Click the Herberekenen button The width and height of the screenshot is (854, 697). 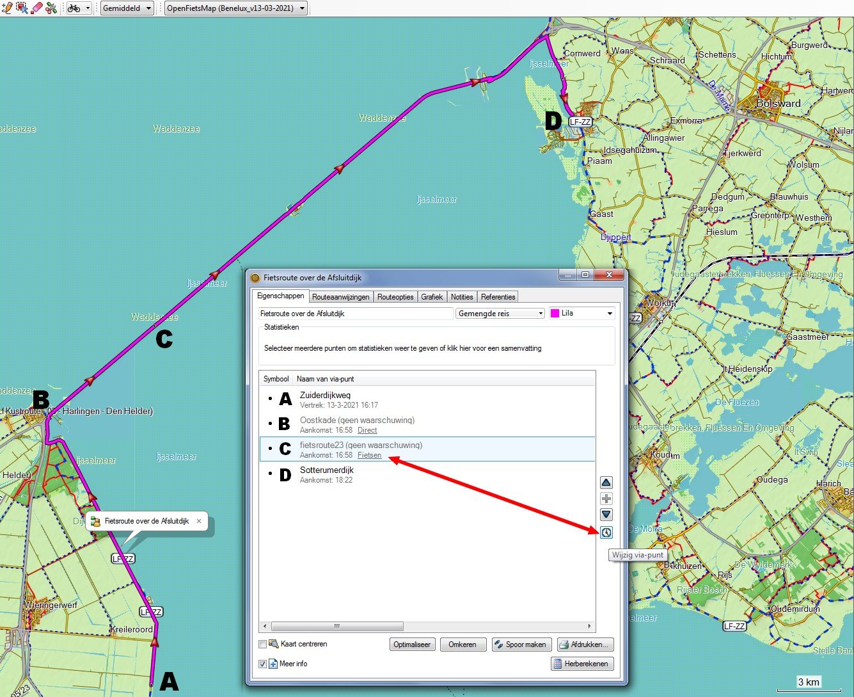coord(582,664)
